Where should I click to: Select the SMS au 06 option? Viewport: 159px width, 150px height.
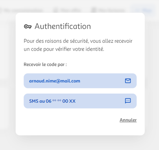(x=80, y=101)
